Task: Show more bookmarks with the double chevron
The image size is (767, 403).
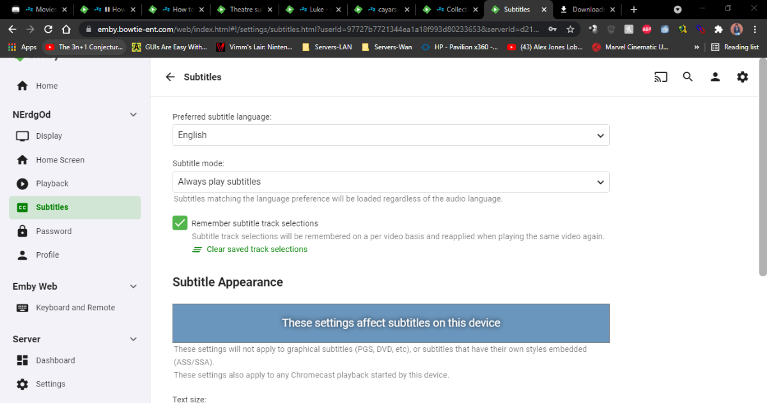Action: click(697, 47)
